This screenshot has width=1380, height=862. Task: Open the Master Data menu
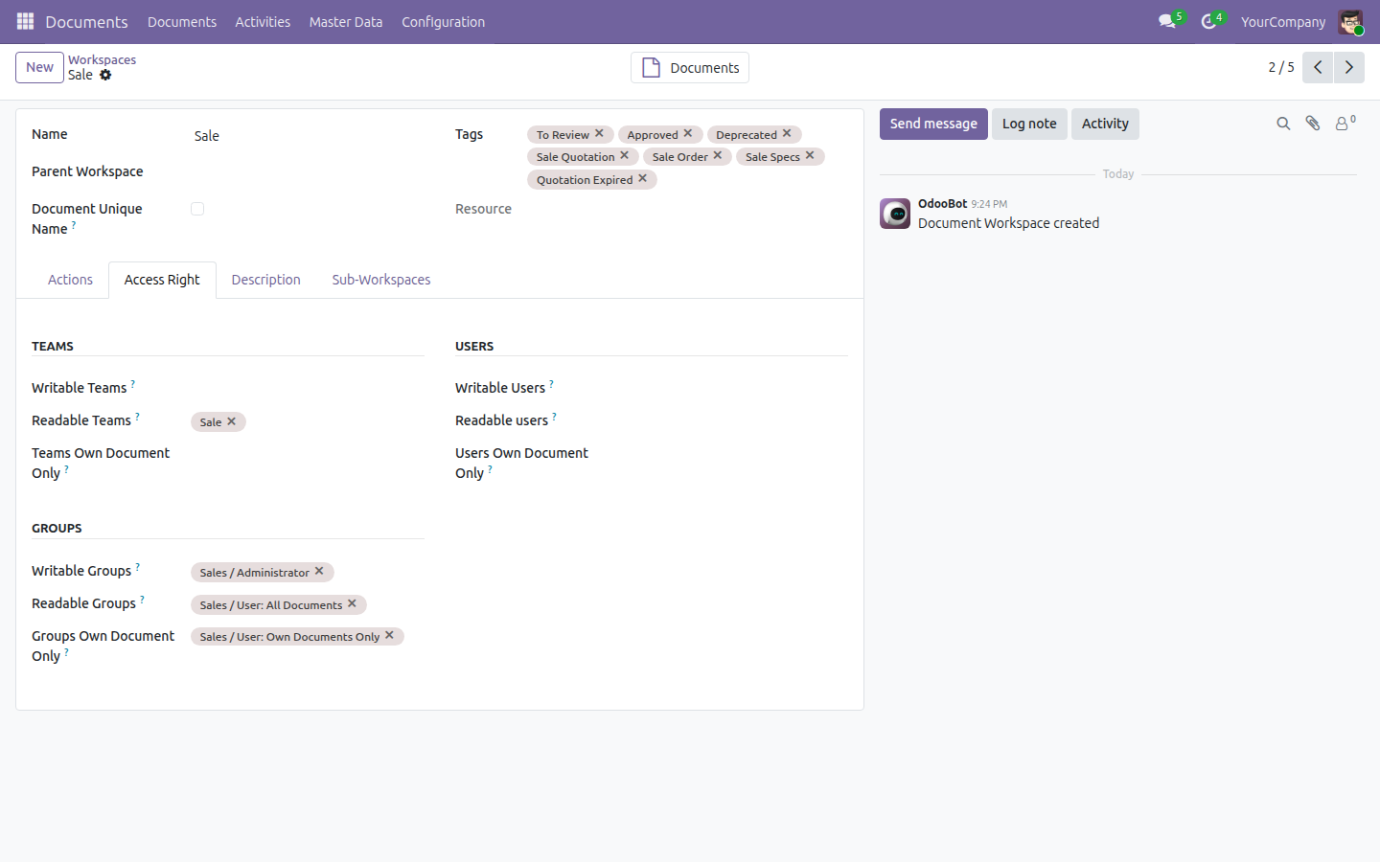coord(346,22)
